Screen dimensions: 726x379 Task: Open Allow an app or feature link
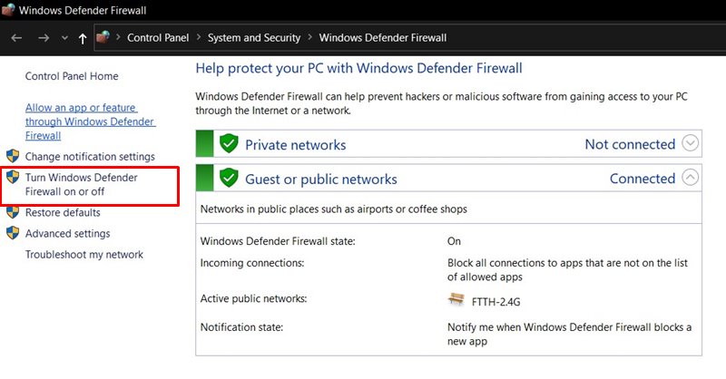coord(90,121)
